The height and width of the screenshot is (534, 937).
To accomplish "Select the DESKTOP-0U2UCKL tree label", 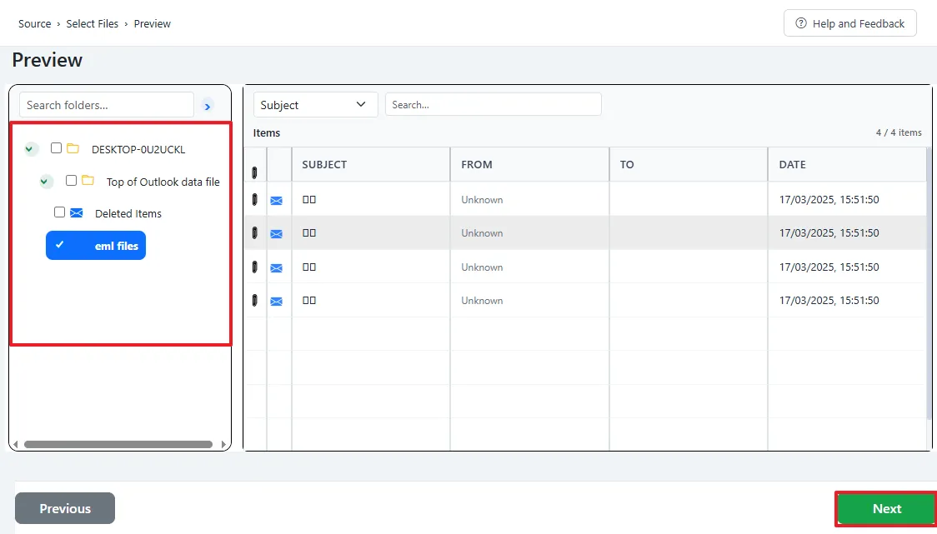I will click(x=138, y=149).
